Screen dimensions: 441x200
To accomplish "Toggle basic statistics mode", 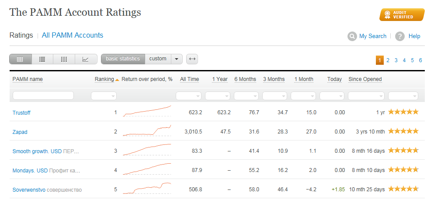I will (x=123, y=59).
